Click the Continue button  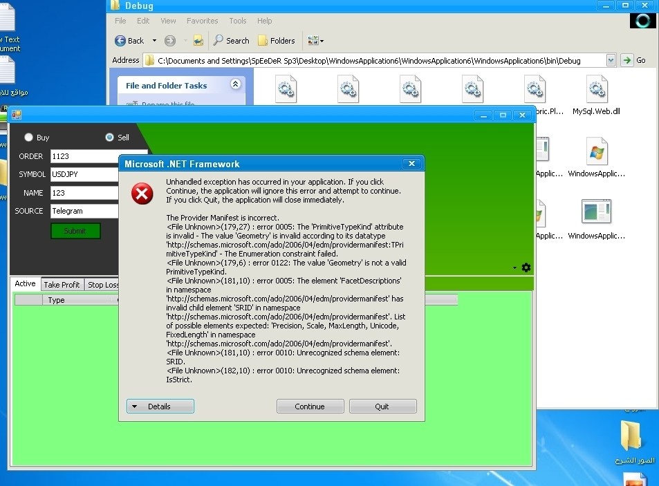pos(310,406)
